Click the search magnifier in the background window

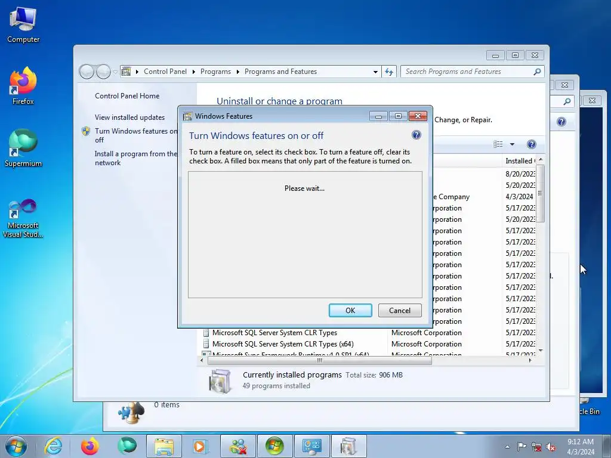point(567,101)
